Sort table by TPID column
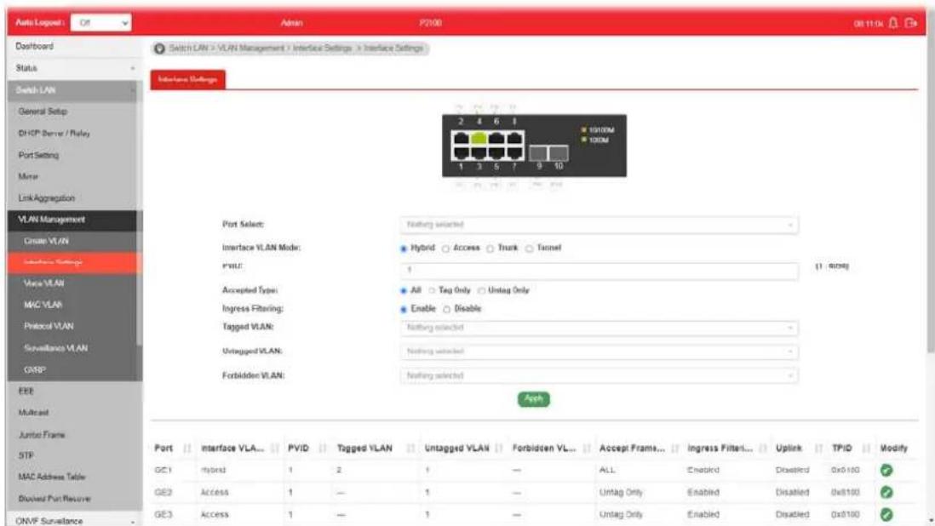The height and width of the screenshot is (526, 935). (866, 448)
